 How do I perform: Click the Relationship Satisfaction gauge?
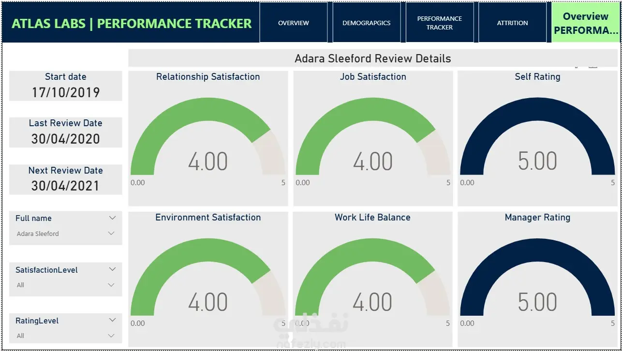[x=208, y=138]
